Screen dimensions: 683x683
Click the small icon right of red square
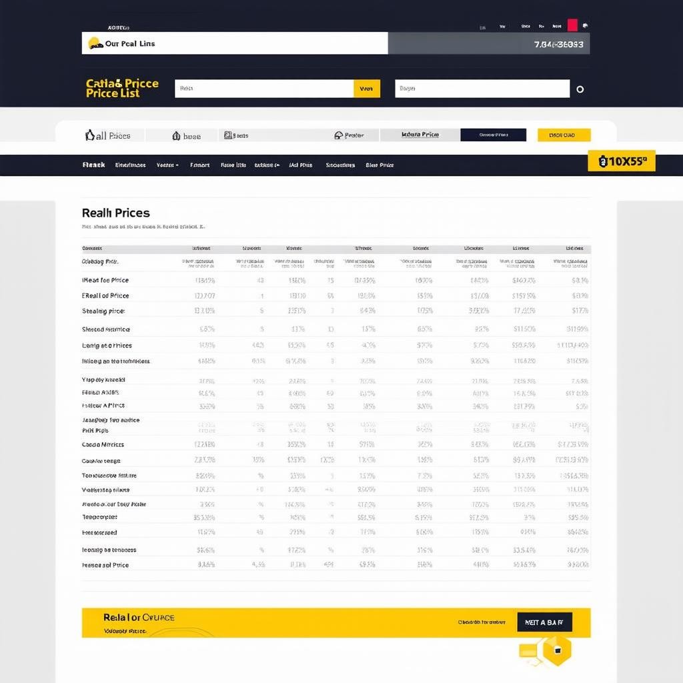click(x=585, y=26)
